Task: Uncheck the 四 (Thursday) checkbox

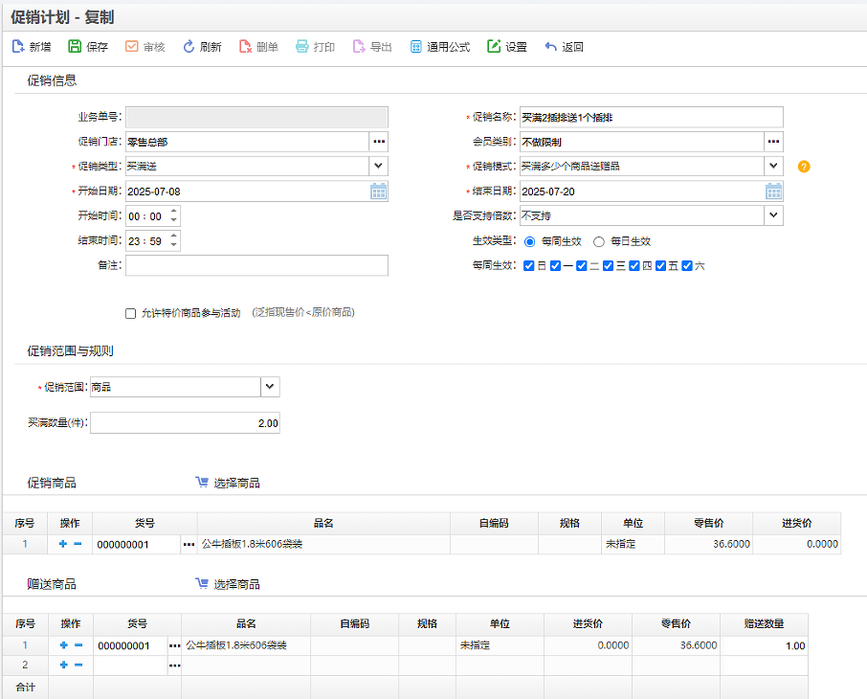Action: [634, 266]
